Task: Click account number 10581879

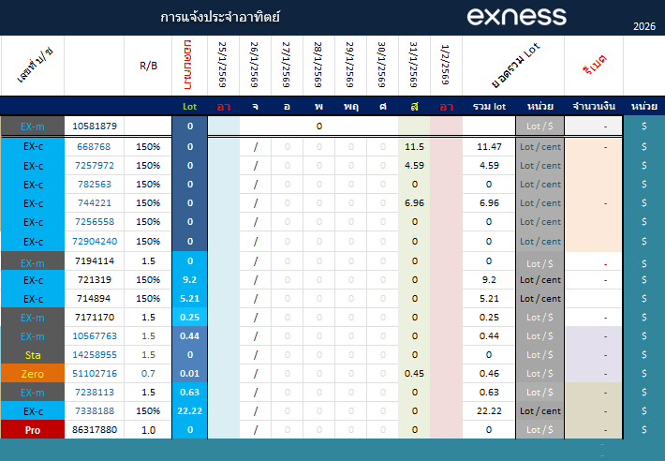Action: 95,126
